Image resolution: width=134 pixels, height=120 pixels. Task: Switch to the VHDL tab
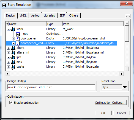[23, 15]
